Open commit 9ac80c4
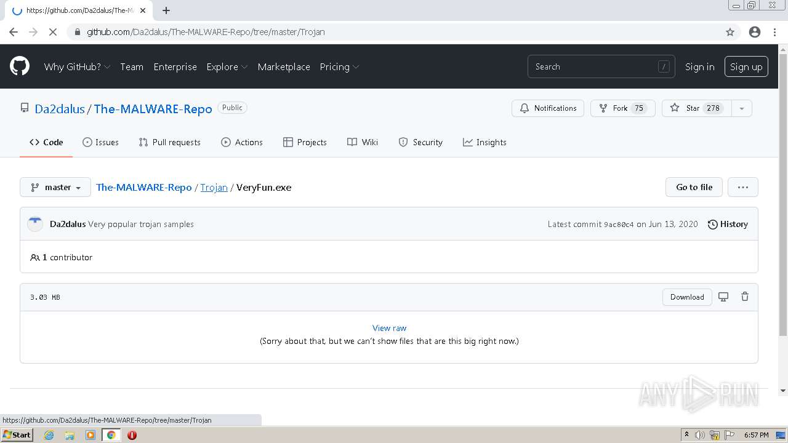The height and width of the screenshot is (443, 788). click(x=619, y=225)
